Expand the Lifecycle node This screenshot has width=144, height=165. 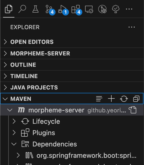coord(14,121)
